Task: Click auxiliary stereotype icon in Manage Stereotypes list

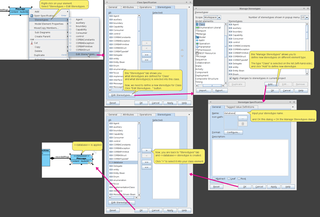Action: click(x=230, y=28)
